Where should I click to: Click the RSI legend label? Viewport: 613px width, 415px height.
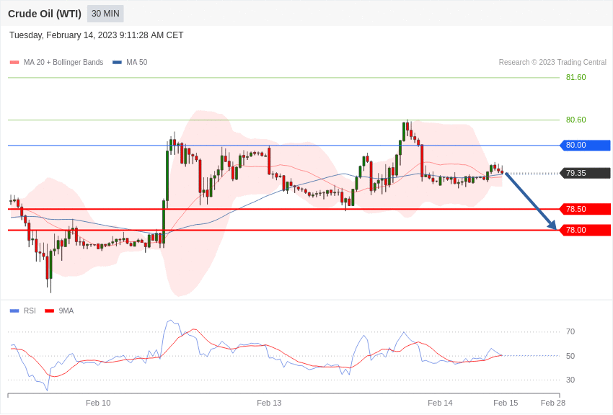(30, 311)
